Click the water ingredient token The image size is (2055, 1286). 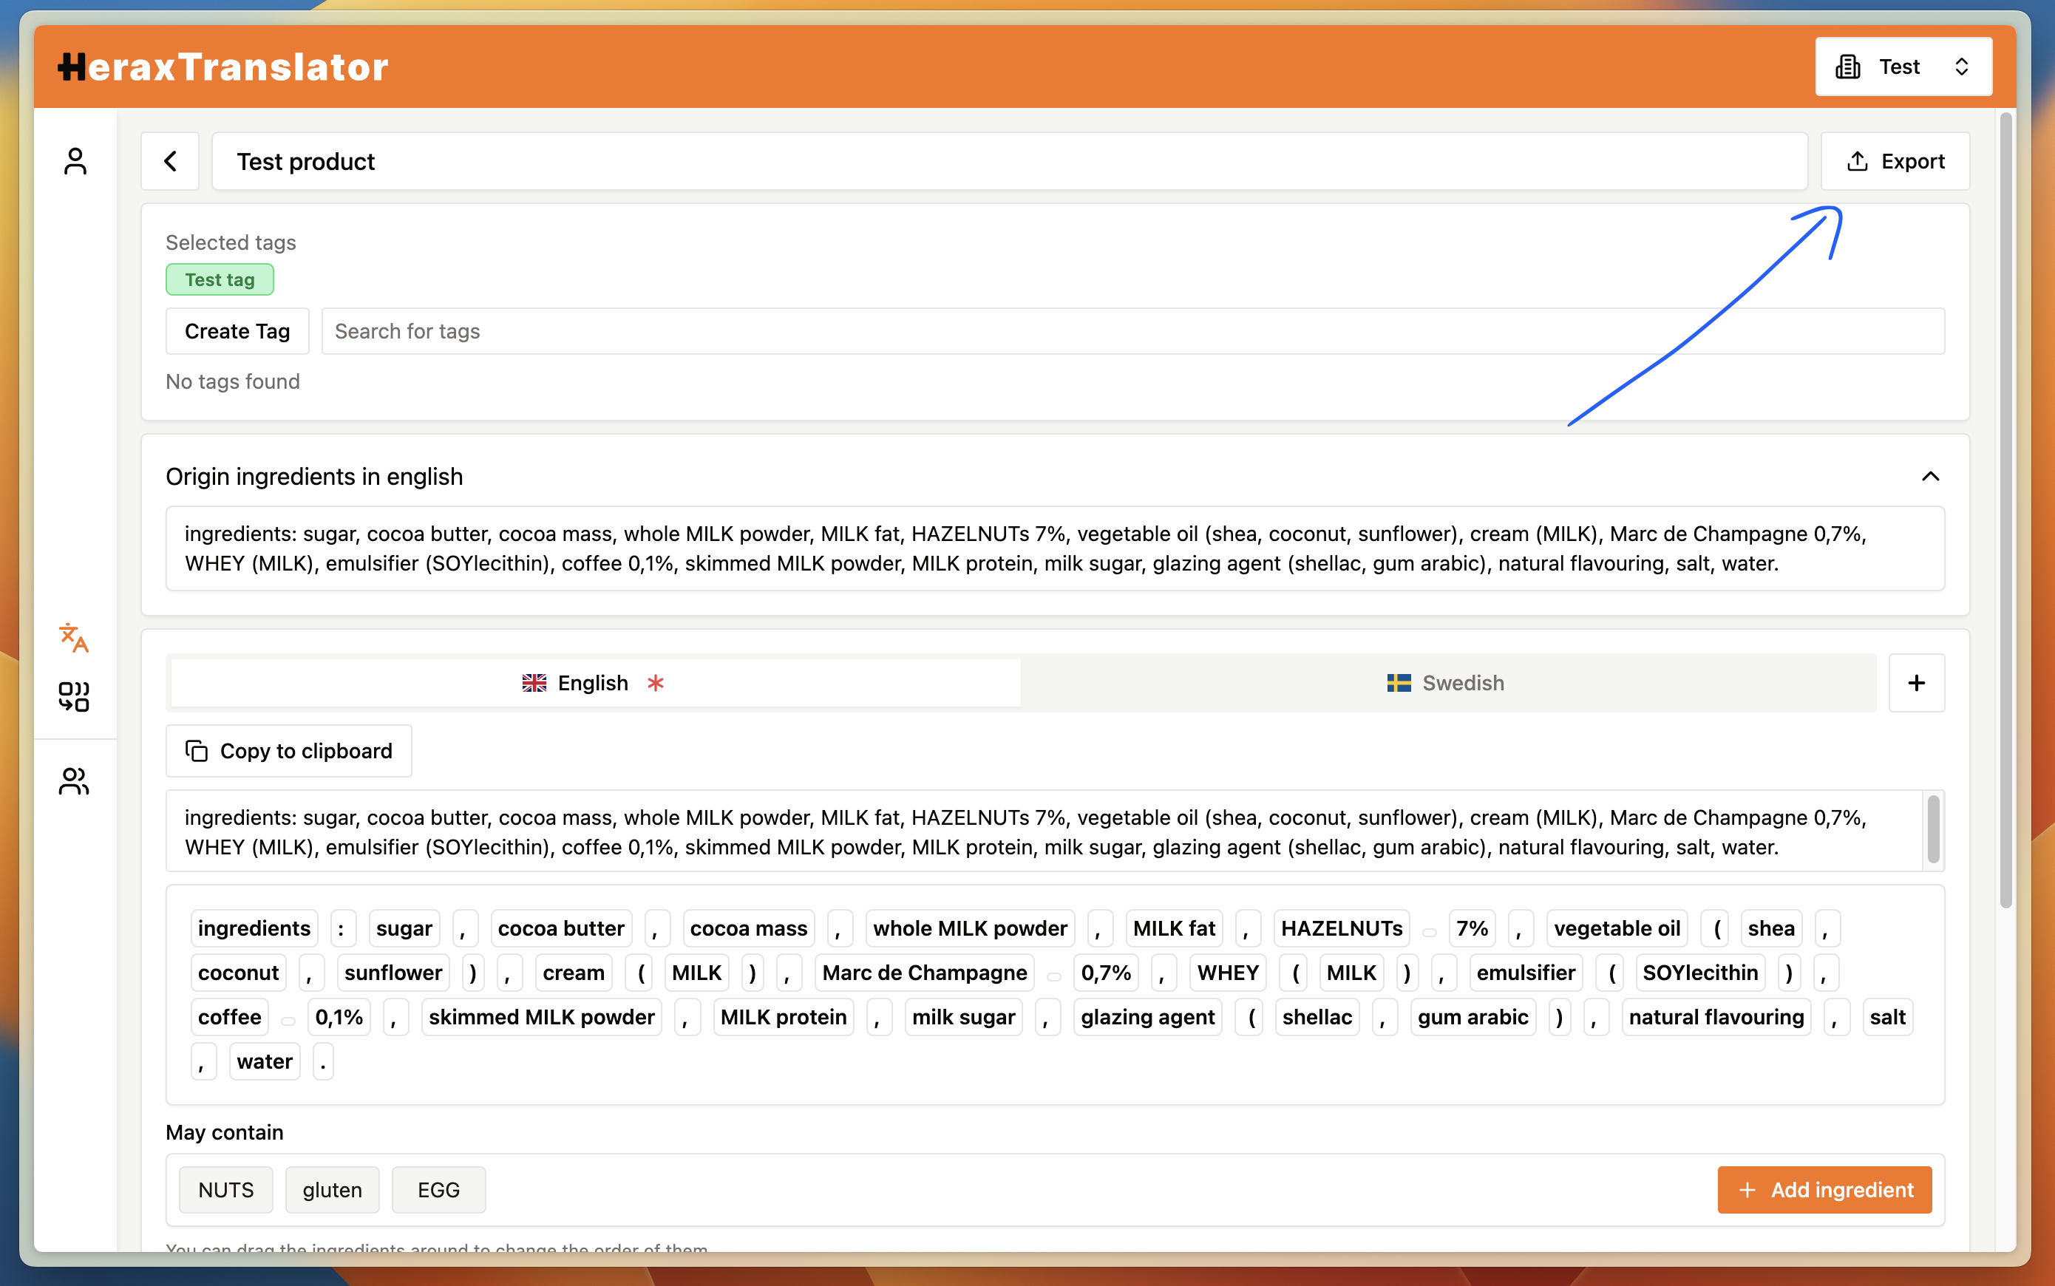[x=265, y=1061]
